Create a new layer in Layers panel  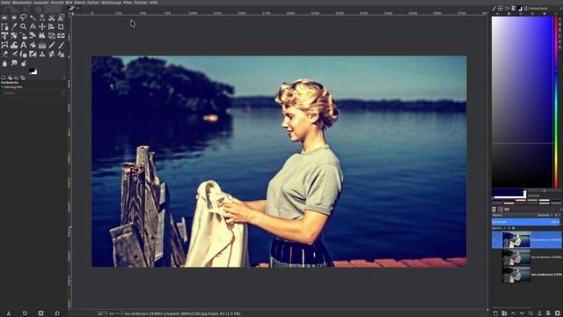(x=495, y=313)
